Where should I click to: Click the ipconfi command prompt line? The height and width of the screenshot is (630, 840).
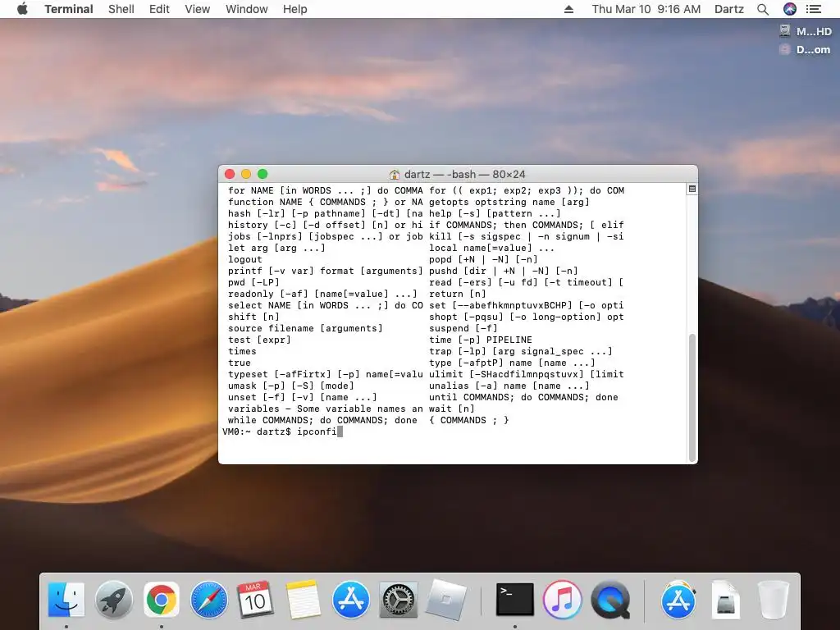click(282, 431)
